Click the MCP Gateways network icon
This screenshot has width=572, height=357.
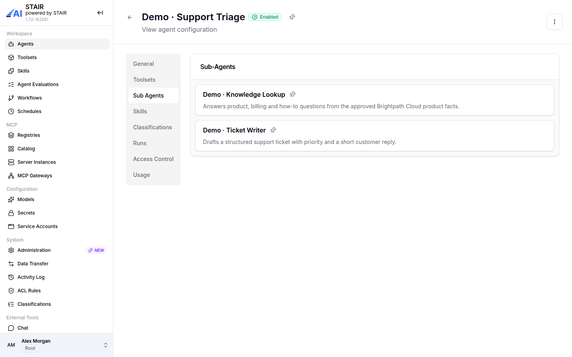[x=11, y=176]
